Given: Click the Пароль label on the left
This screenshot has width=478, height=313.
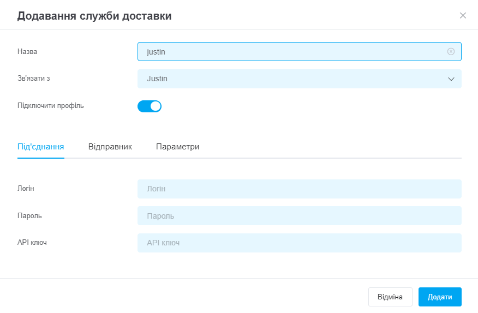Looking at the screenshot, I should point(29,216).
